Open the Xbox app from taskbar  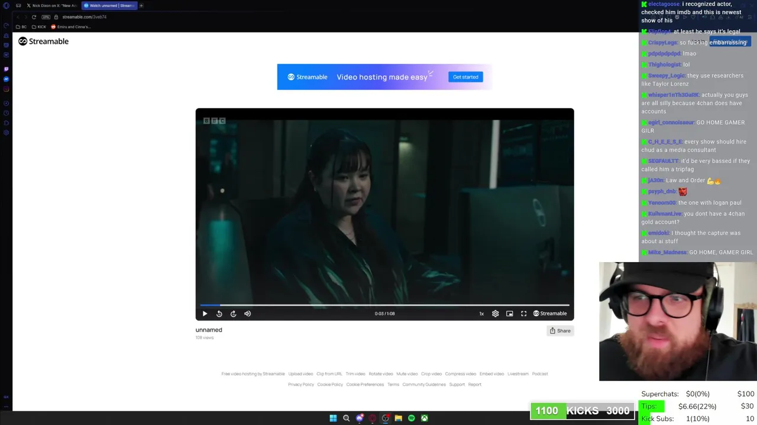[425, 418]
